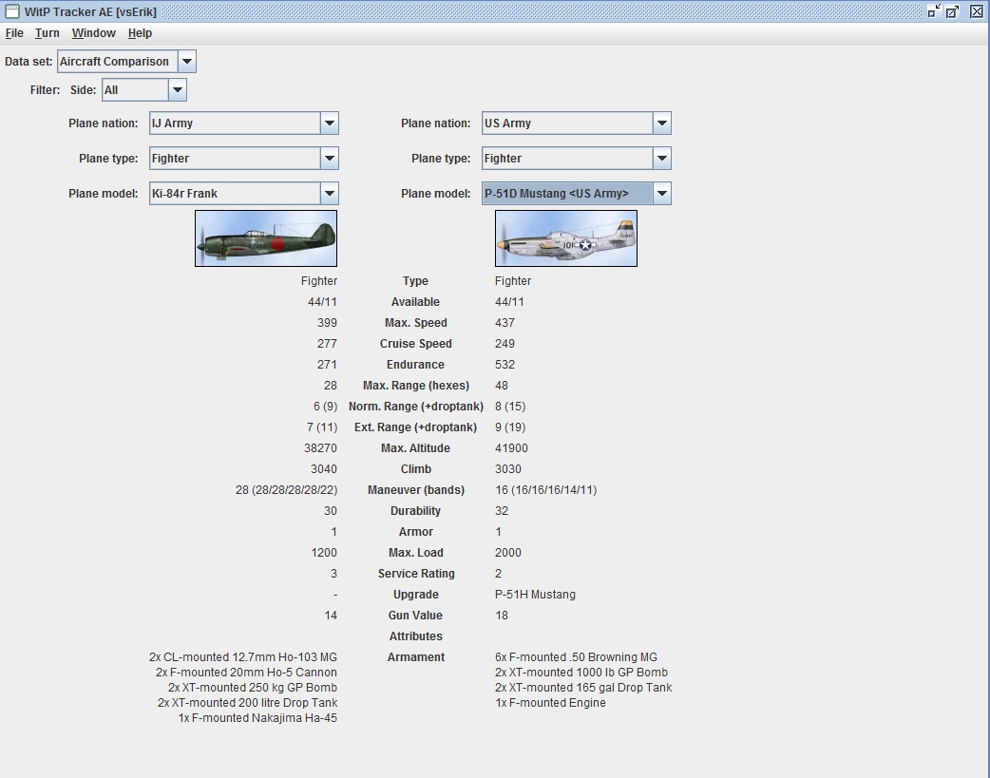Click the Endurance value 532
Viewport: 990px width, 778px height.
[x=505, y=365]
